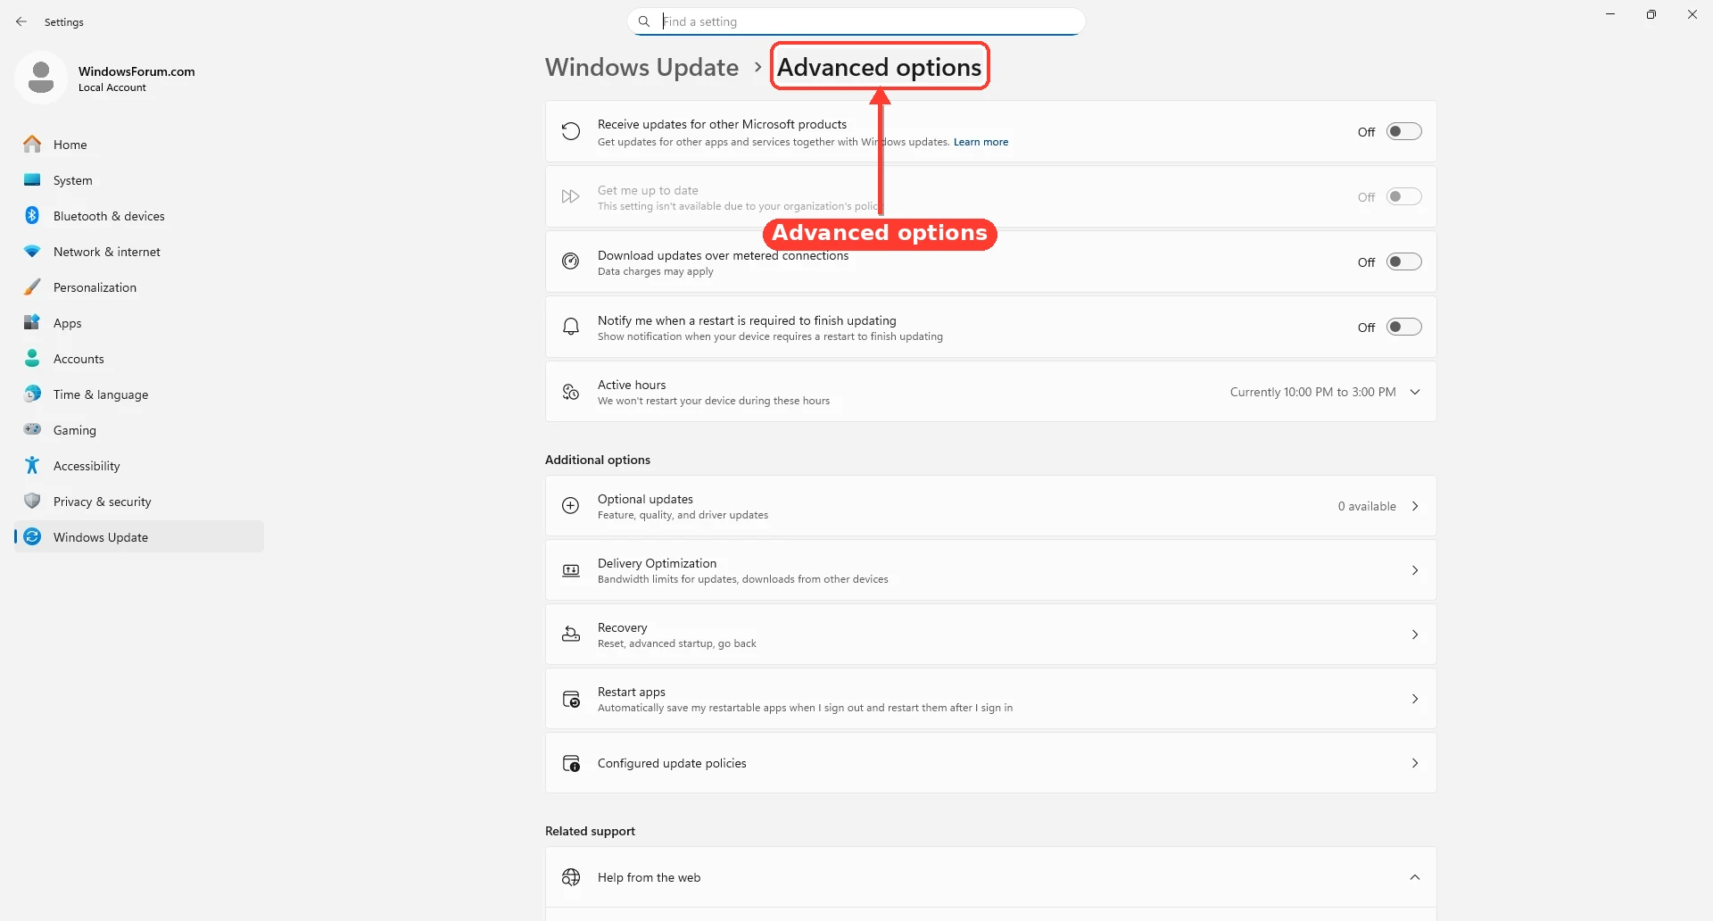
Task: Click the Accounts person icon
Action: 32,358
